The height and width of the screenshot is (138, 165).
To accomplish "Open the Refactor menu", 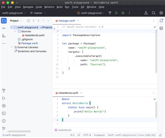I will 49,7.
